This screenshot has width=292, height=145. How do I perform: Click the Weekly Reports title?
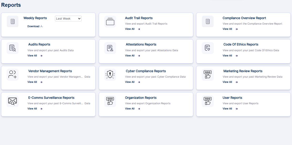(35, 18)
